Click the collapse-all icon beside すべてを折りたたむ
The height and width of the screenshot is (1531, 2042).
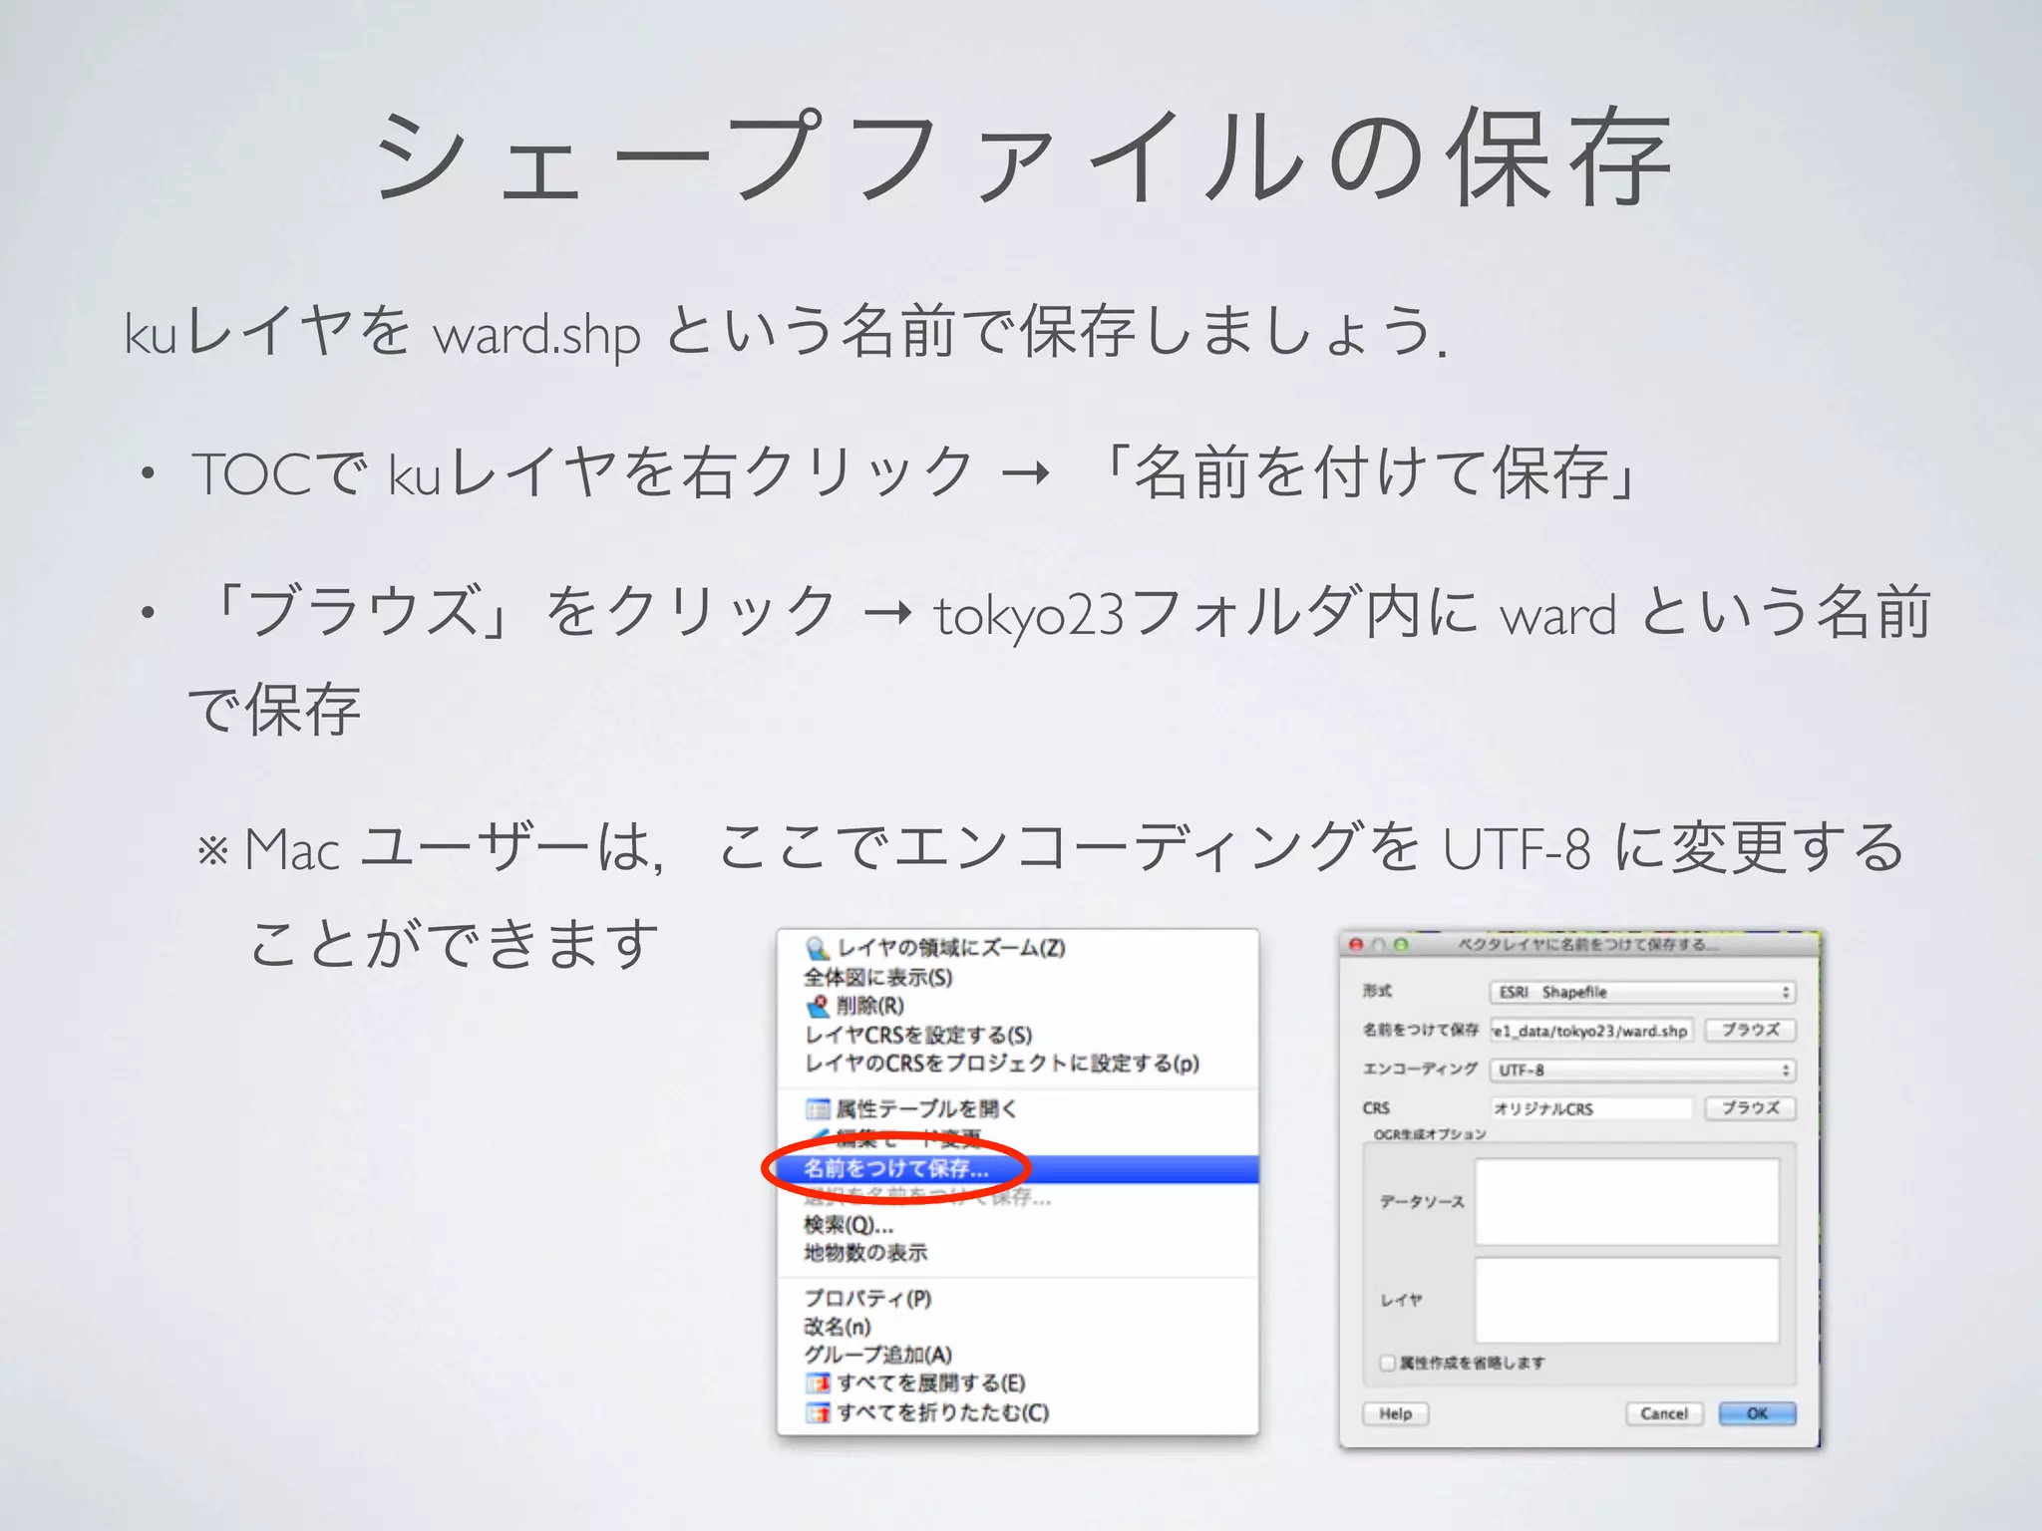pyautogui.click(x=818, y=1412)
